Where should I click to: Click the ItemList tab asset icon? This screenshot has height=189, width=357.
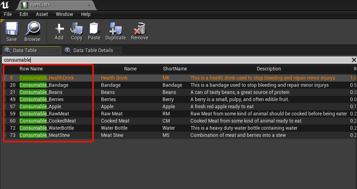tap(25, 5)
